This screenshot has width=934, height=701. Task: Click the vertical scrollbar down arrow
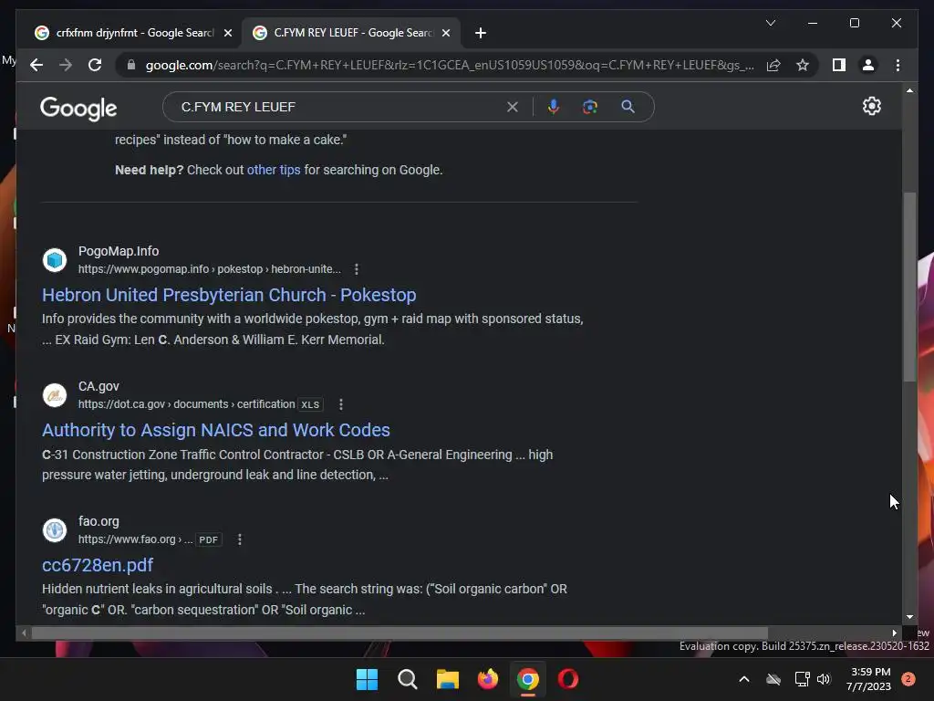point(909,618)
